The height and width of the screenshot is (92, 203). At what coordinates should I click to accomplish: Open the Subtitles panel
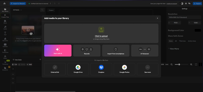coord(5,45)
